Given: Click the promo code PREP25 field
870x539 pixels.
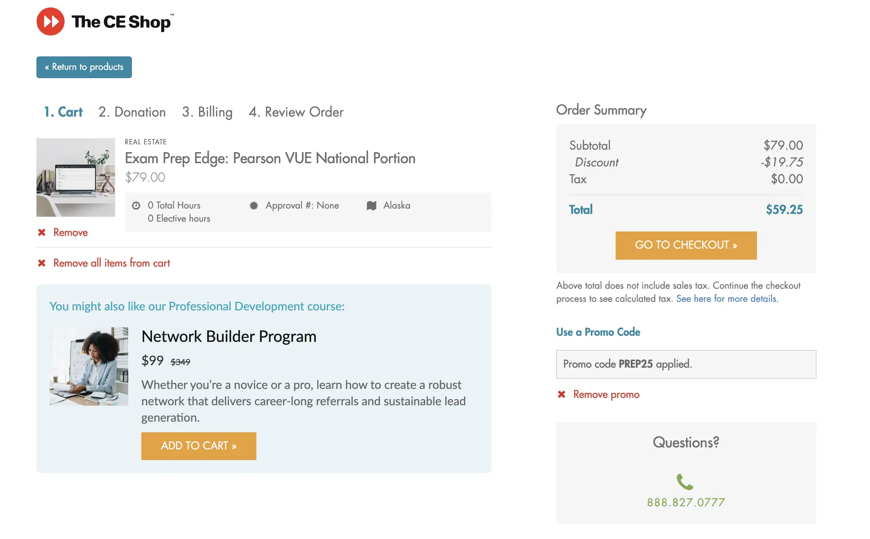Looking at the screenshot, I should click(686, 364).
